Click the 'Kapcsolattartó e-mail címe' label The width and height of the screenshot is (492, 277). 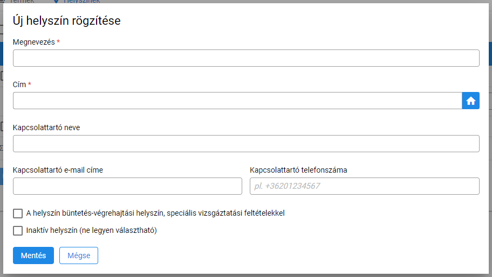58,170
